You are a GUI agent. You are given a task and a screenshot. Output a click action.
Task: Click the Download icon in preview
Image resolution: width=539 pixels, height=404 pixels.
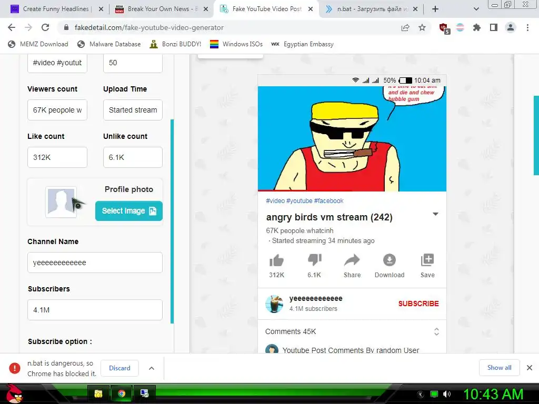(390, 260)
